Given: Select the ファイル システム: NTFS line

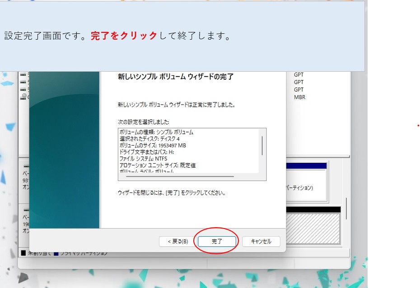Looking at the screenshot, I should 143,159.
